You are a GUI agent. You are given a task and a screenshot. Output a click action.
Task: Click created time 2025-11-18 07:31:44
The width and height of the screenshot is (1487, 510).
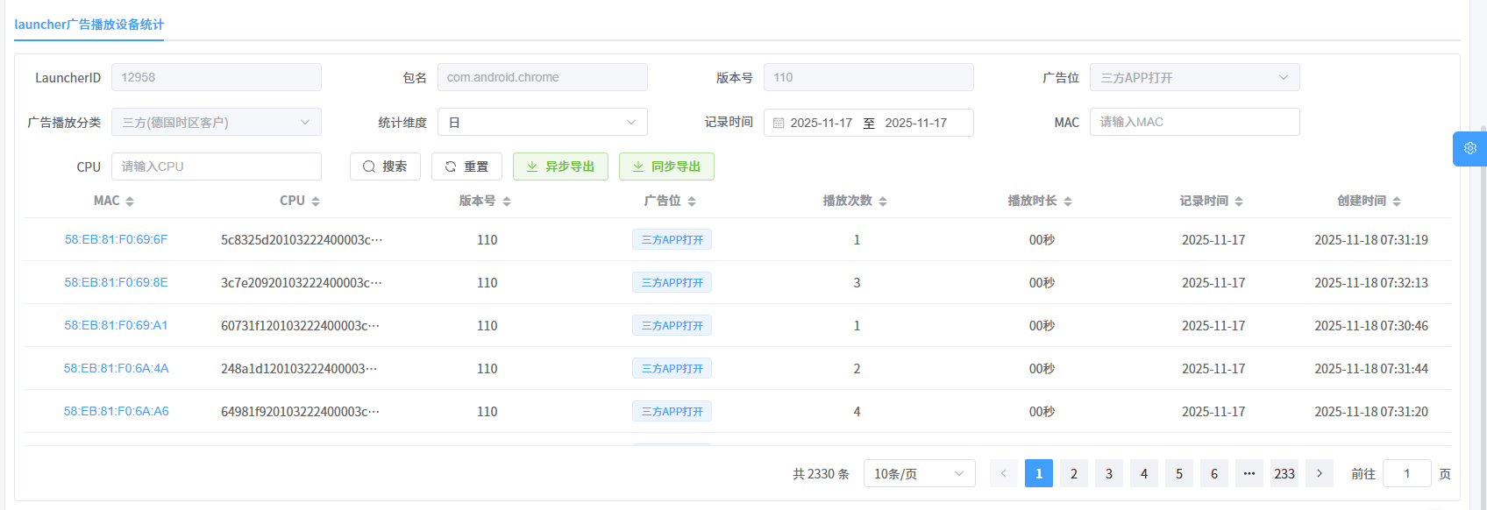pyautogui.click(x=1371, y=368)
